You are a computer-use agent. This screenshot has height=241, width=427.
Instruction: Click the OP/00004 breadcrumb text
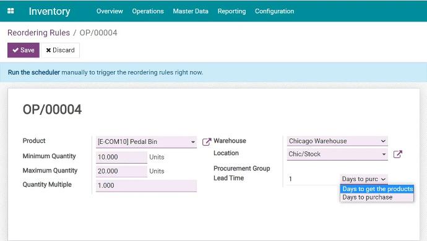click(x=98, y=33)
